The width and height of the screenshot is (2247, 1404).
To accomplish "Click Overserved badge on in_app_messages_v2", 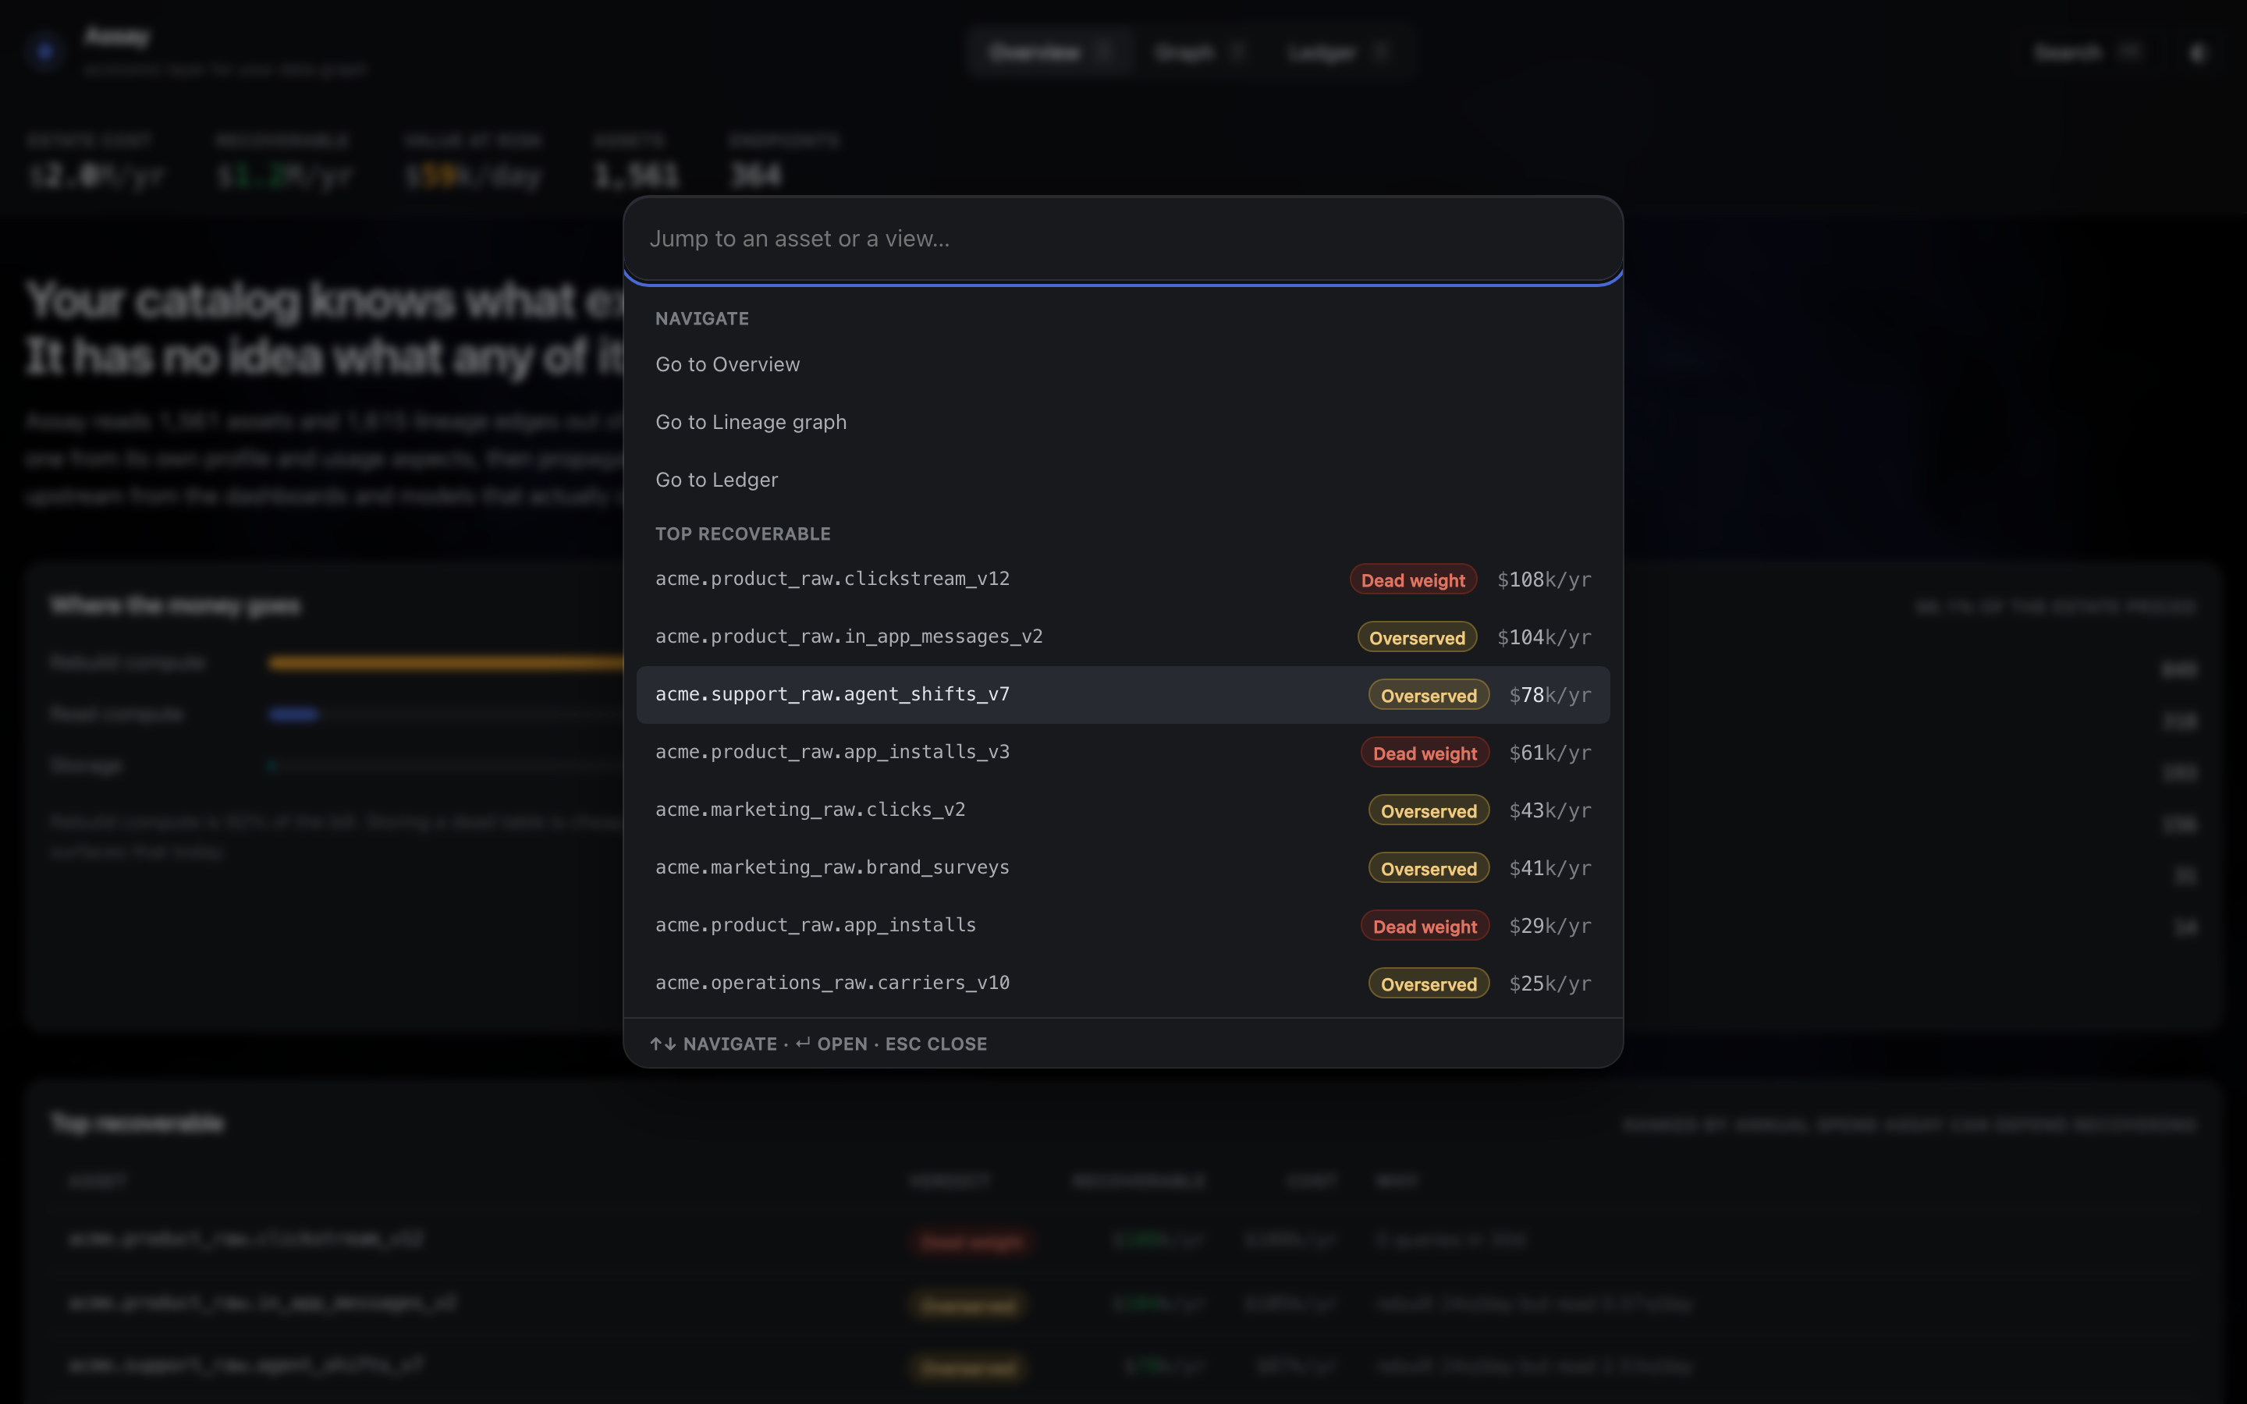I will click(1416, 637).
